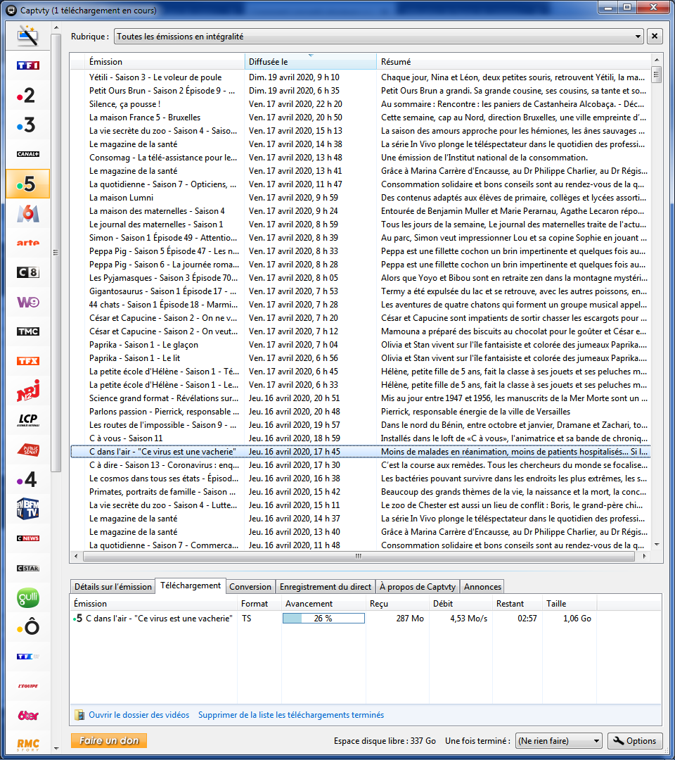Click the download progress bar at 26 %
Viewport: 675px width, 760px height.
[x=323, y=619]
